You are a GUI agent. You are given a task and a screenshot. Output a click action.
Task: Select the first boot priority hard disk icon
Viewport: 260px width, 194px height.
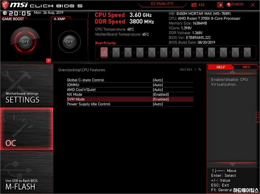(x=104, y=52)
